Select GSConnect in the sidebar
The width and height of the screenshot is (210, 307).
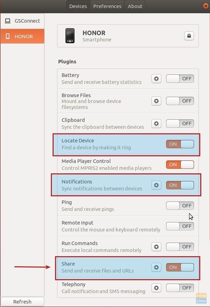coord(22,21)
